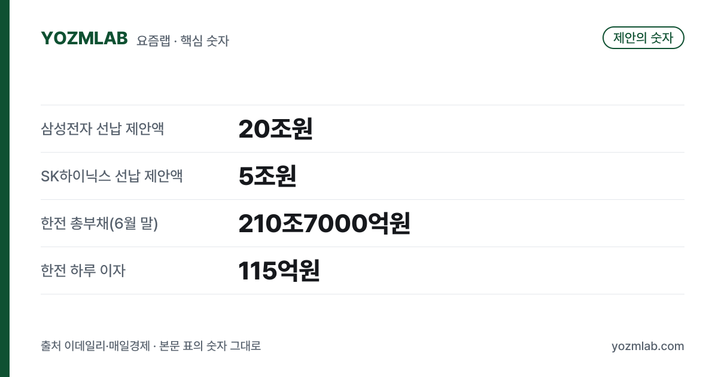Click the 20조원 value
Screen dimensions: 718x377
[275, 129]
